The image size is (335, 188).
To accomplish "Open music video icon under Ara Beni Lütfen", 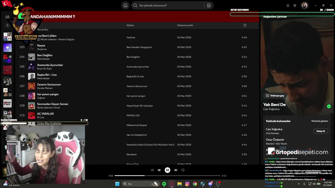I will pyautogui.click(x=38, y=39).
